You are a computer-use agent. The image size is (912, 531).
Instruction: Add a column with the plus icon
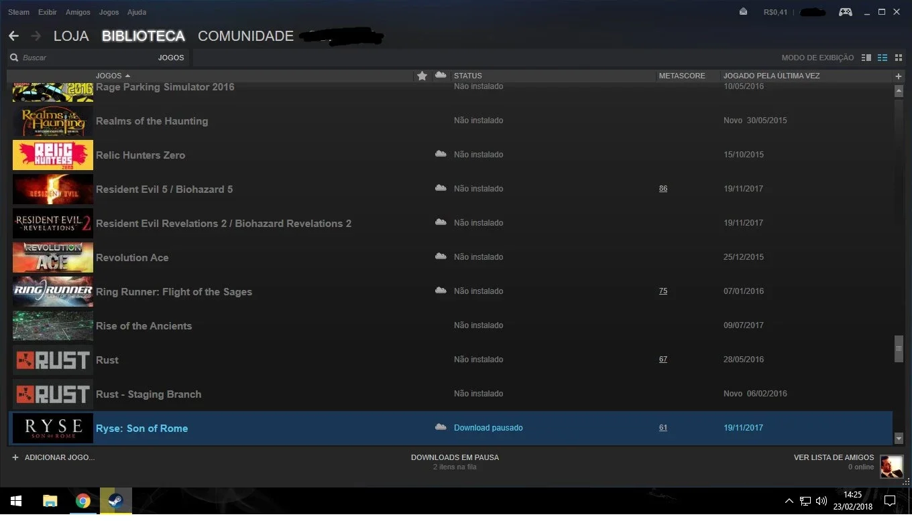(899, 76)
